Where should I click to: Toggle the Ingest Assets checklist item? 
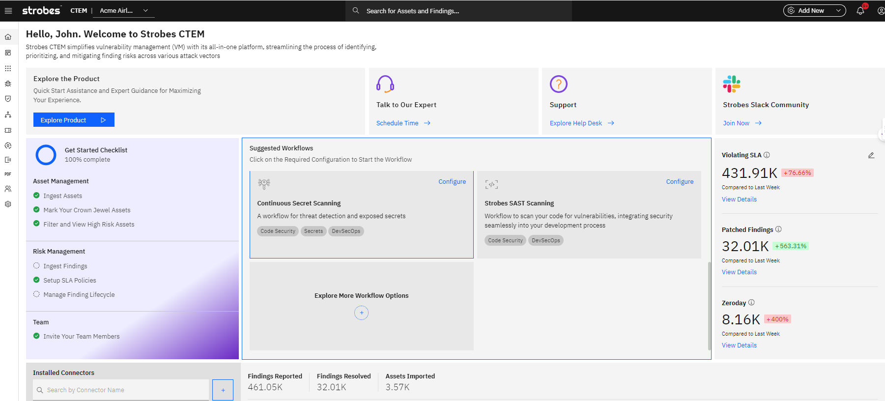[x=36, y=195]
